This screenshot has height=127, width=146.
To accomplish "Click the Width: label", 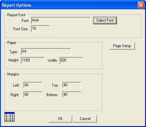I will [x=53, y=60].
